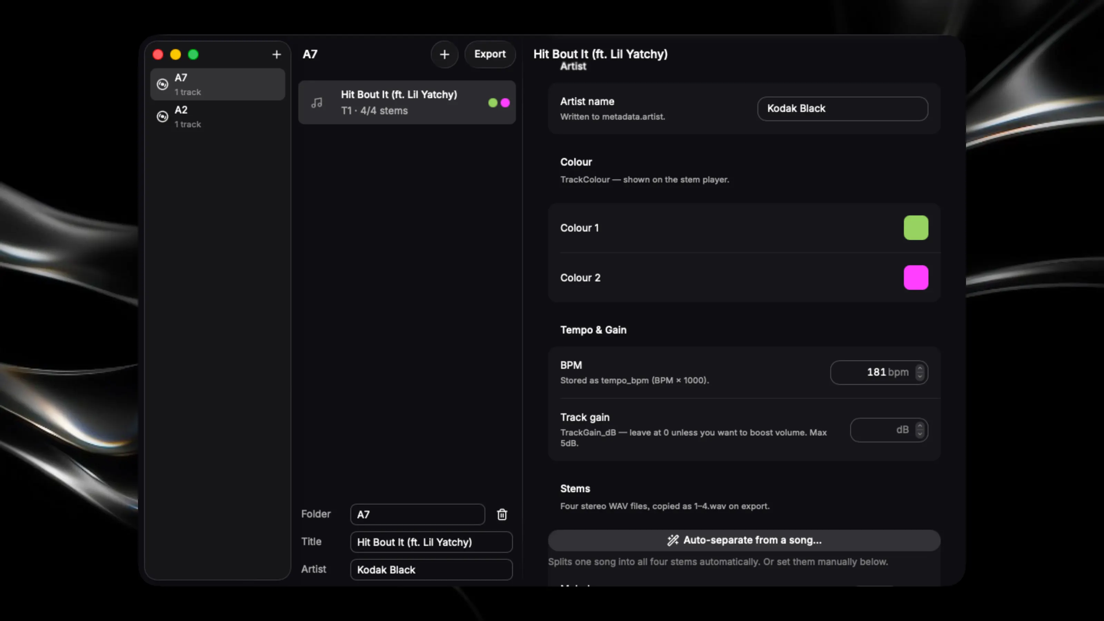Image resolution: width=1104 pixels, height=621 pixels.
Task: Select the A2 folder in sidebar
Action: click(x=218, y=117)
